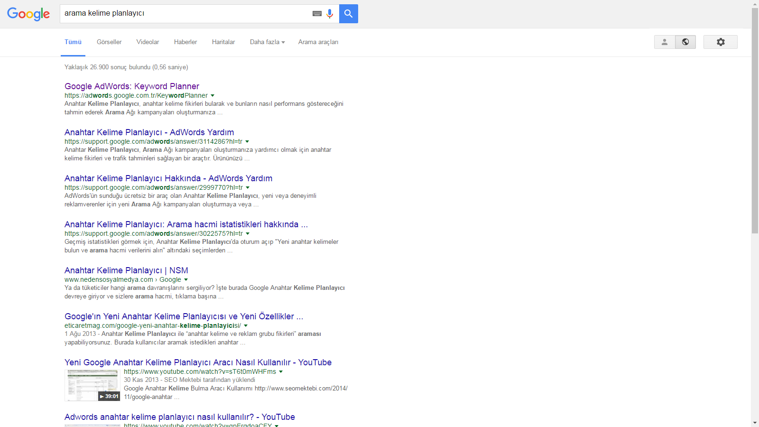
Task: Expand the arrow beside the answer/3022575 URL
Action: click(x=248, y=233)
